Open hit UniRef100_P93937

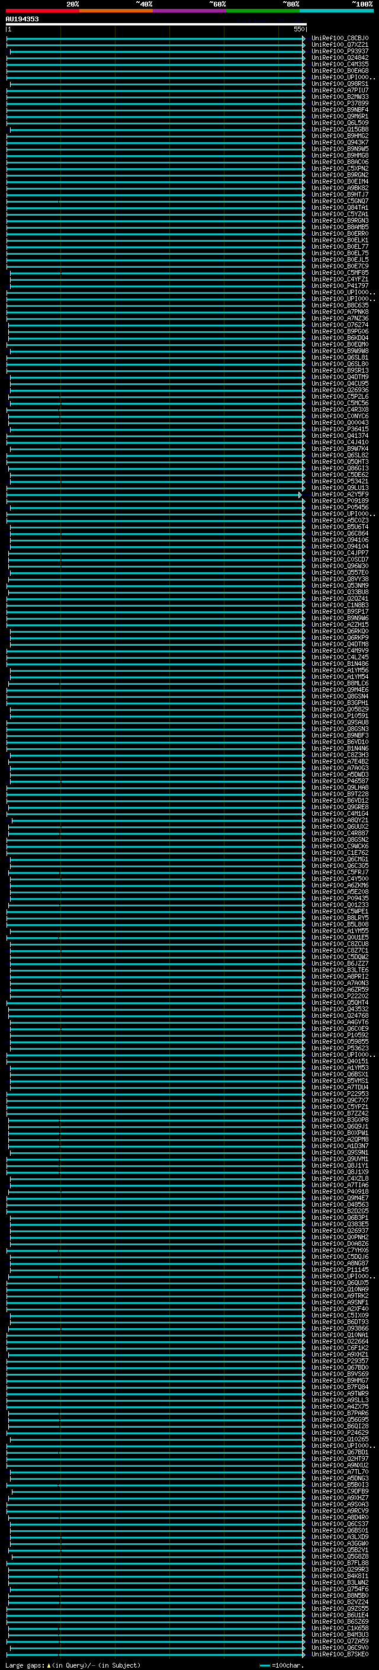click(x=340, y=51)
